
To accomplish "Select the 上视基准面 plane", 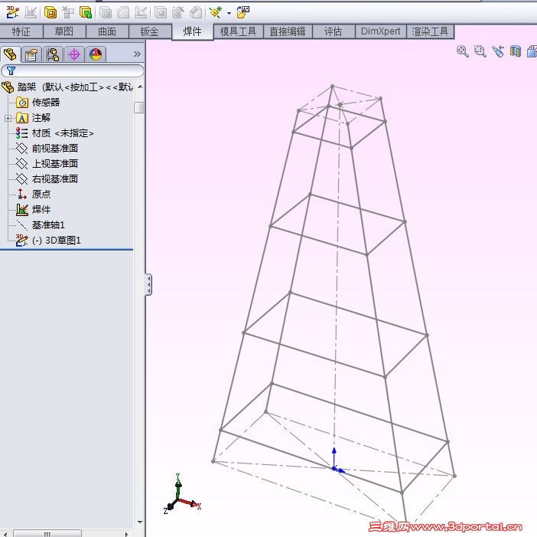I will point(47,164).
